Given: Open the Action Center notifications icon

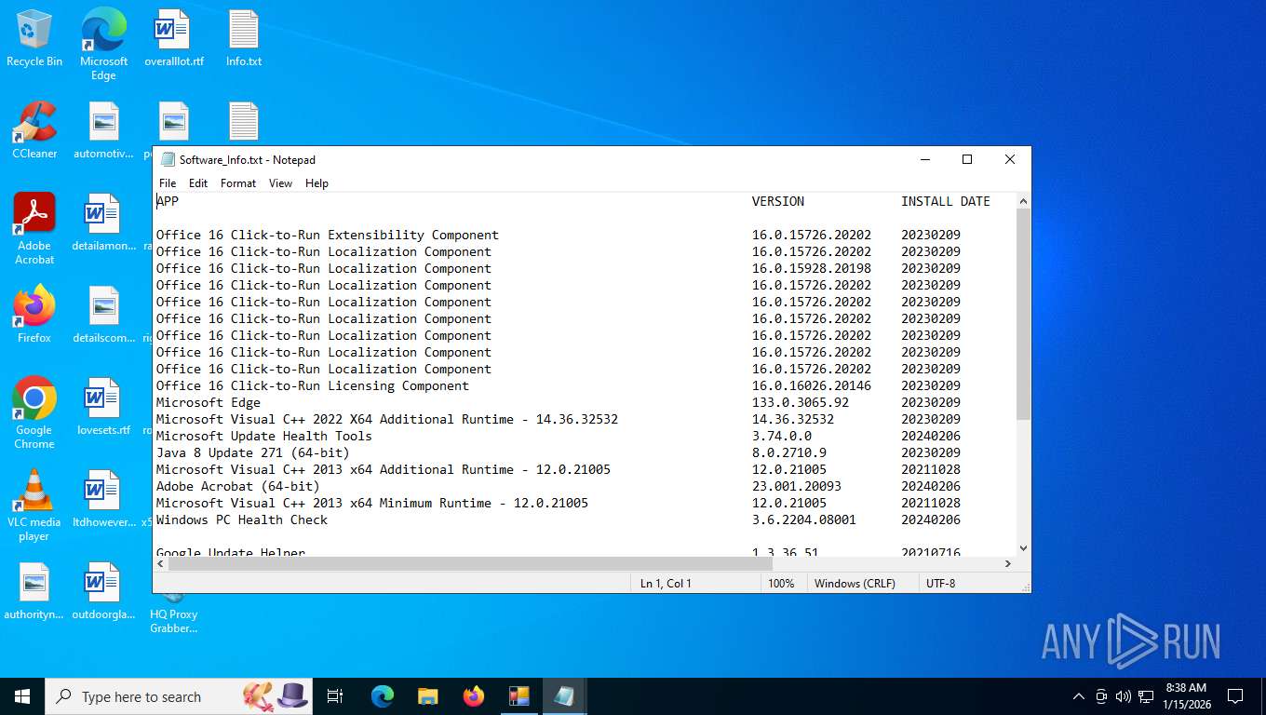Looking at the screenshot, I should [x=1235, y=696].
